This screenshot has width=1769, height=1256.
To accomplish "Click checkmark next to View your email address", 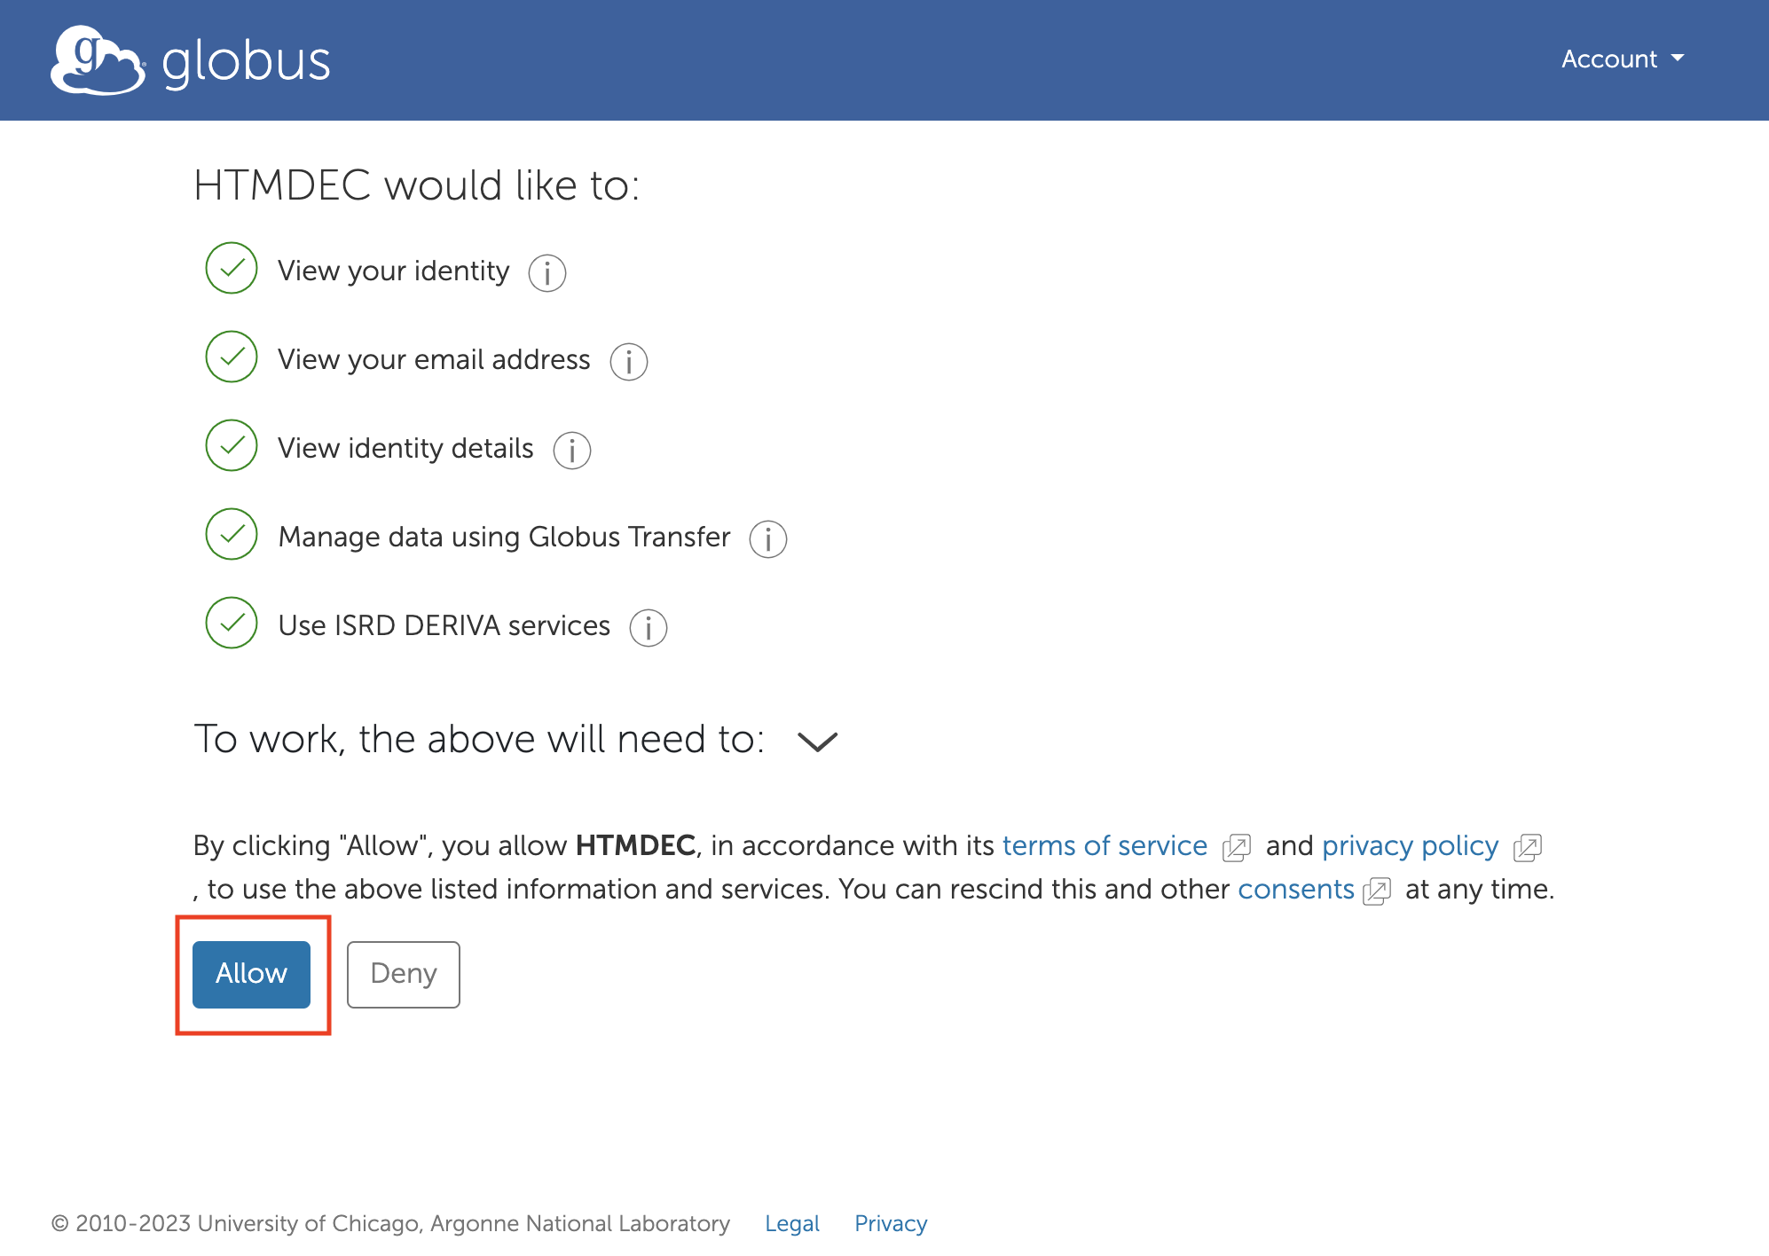I will click(232, 357).
